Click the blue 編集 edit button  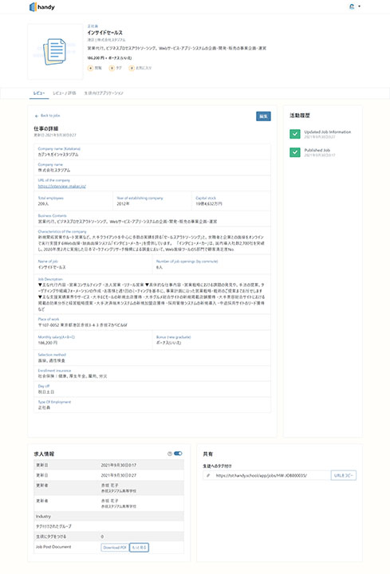coord(263,116)
